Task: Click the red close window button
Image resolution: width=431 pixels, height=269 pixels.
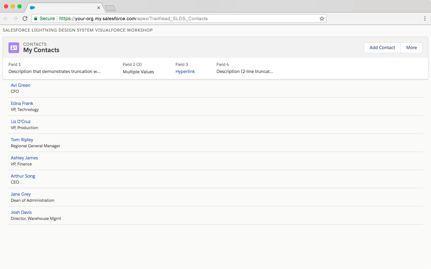Action: 6,6
